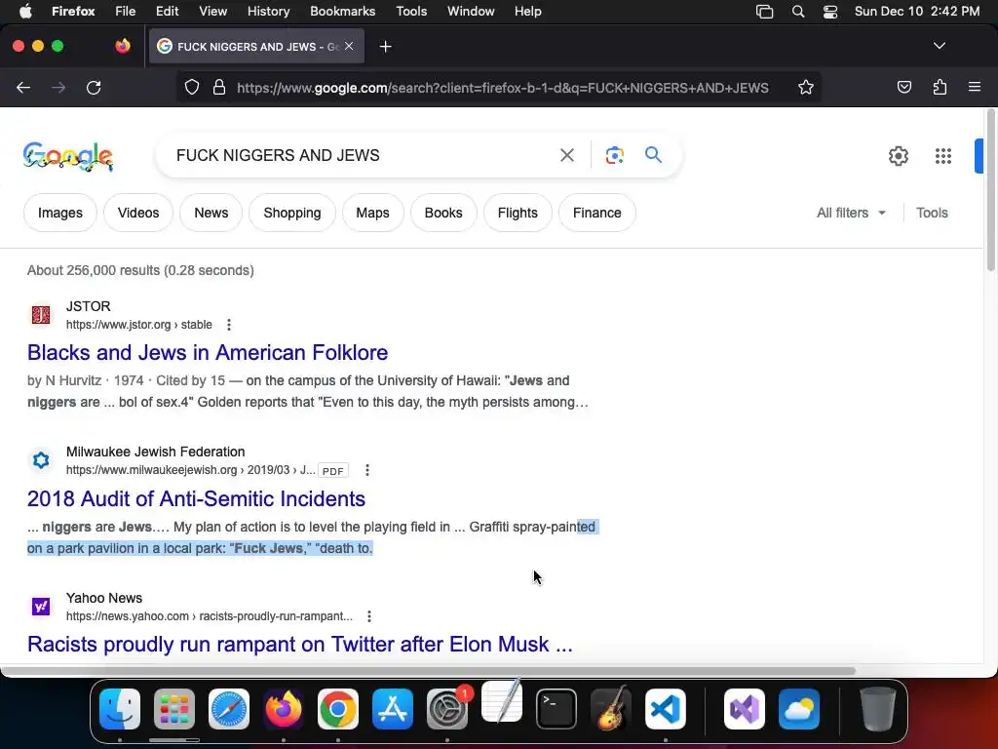
Task: Open Safari from the Dock
Action: (x=229, y=709)
